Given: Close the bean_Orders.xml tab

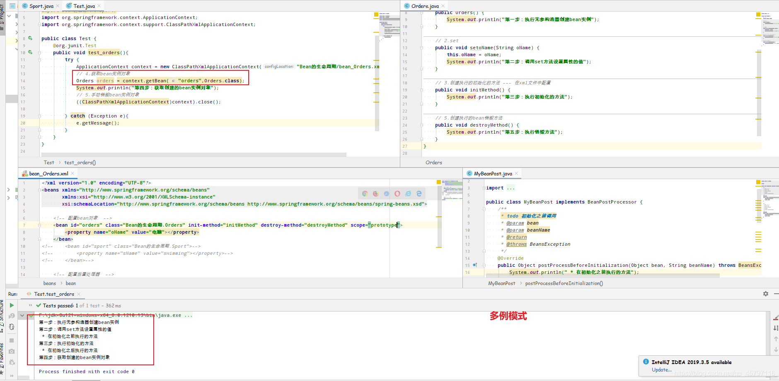Looking at the screenshot, I should (x=73, y=173).
